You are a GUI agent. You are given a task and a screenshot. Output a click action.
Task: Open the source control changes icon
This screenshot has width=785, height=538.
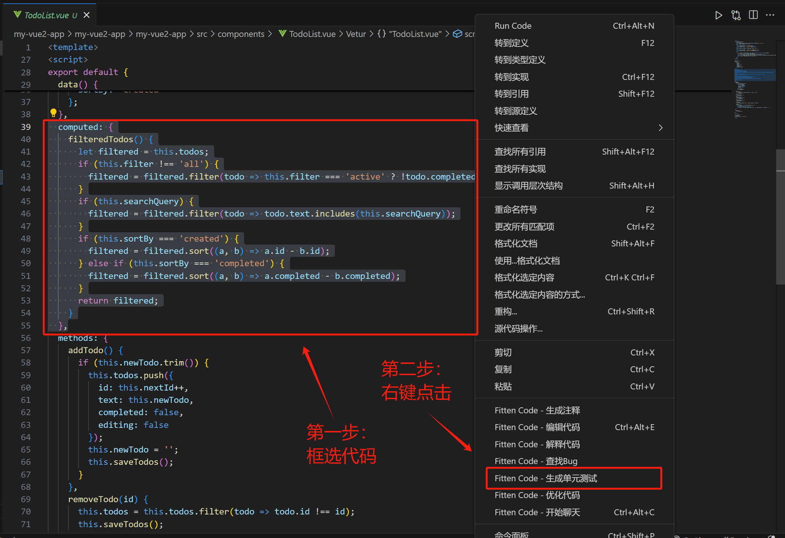736,15
